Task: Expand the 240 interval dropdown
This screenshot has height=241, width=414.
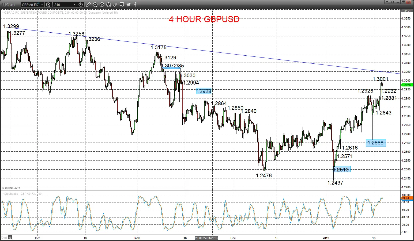Action: [x=74, y=5]
